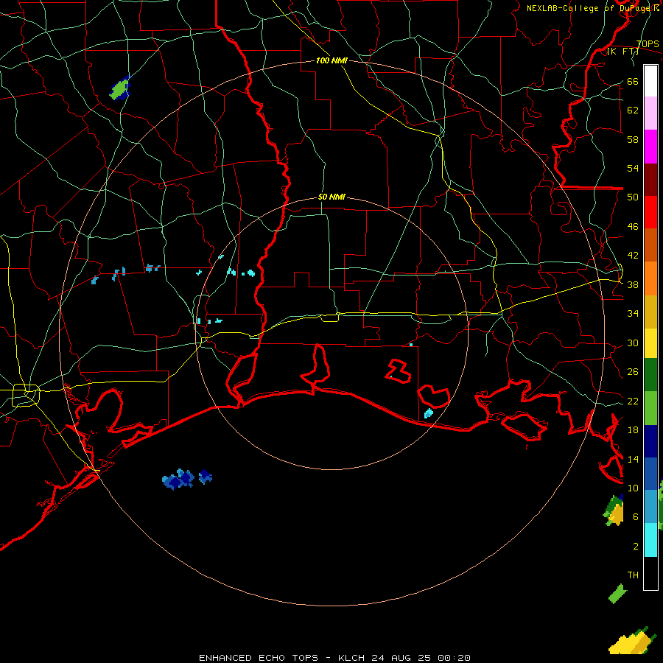
Task: Click the (K FT) units label
Action: tap(622, 52)
